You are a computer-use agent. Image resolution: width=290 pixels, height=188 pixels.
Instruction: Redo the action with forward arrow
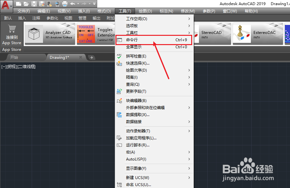coord(84,4)
